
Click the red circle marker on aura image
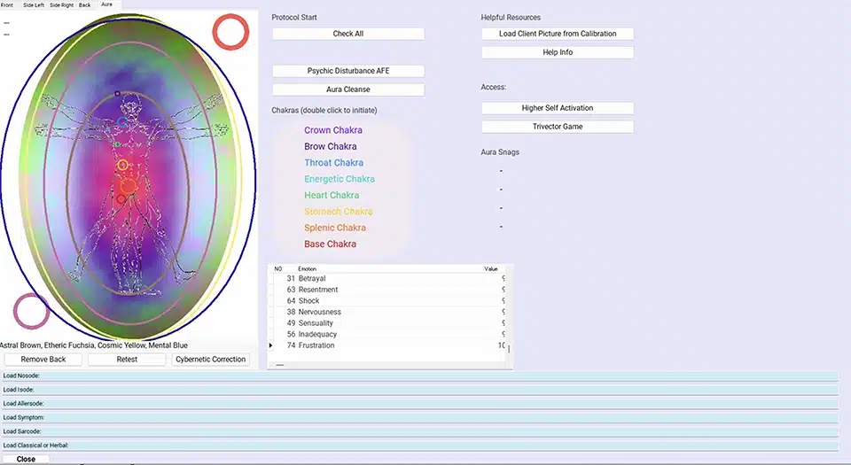[230, 32]
